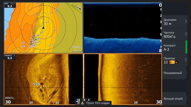Click the waypoint icon in the notification

click(x=82, y=103)
